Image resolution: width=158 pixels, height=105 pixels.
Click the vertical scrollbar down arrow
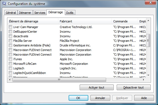148,75
